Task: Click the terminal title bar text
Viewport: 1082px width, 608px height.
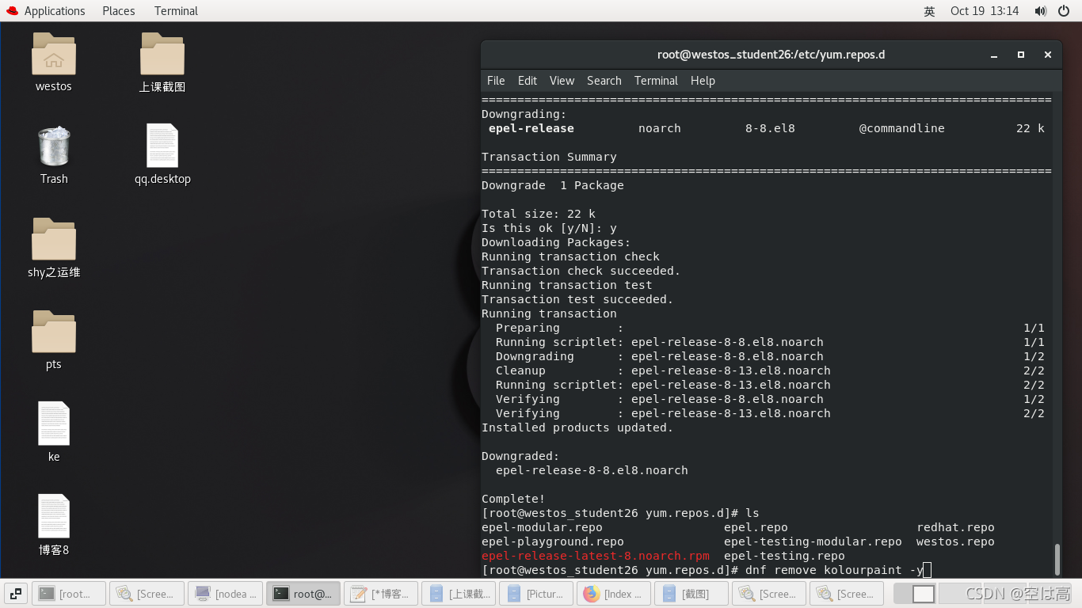Action: 771,55
